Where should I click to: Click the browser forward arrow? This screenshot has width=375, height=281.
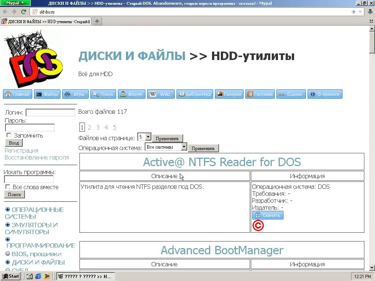[14, 12]
